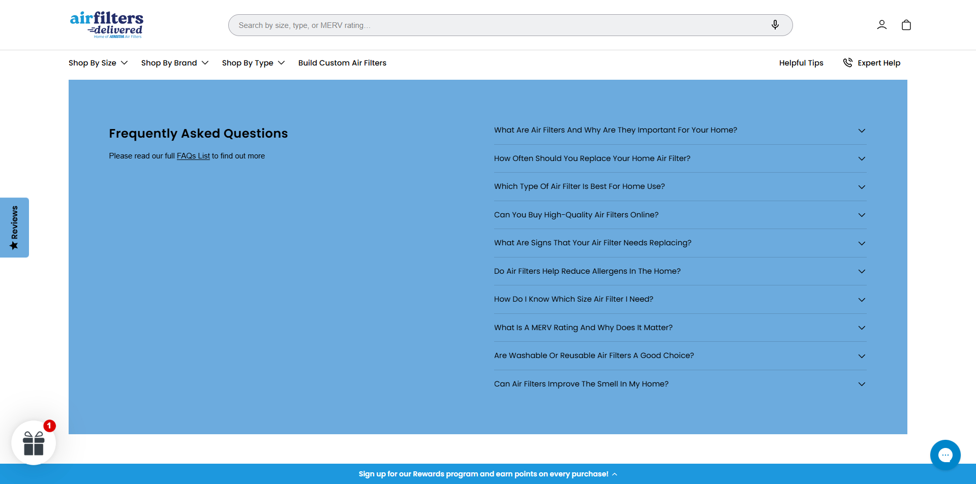
Task: Open the chat bubble widget
Action: [x=945, y=455]
